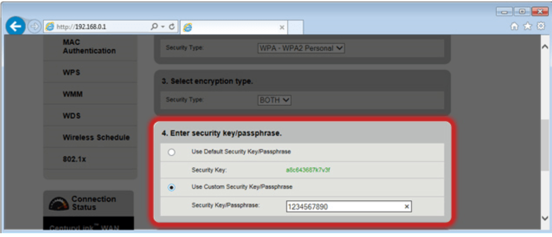The height and width of the screenshot is (237, 552).
Task: Open the browser Home icon
Action: 515,27
